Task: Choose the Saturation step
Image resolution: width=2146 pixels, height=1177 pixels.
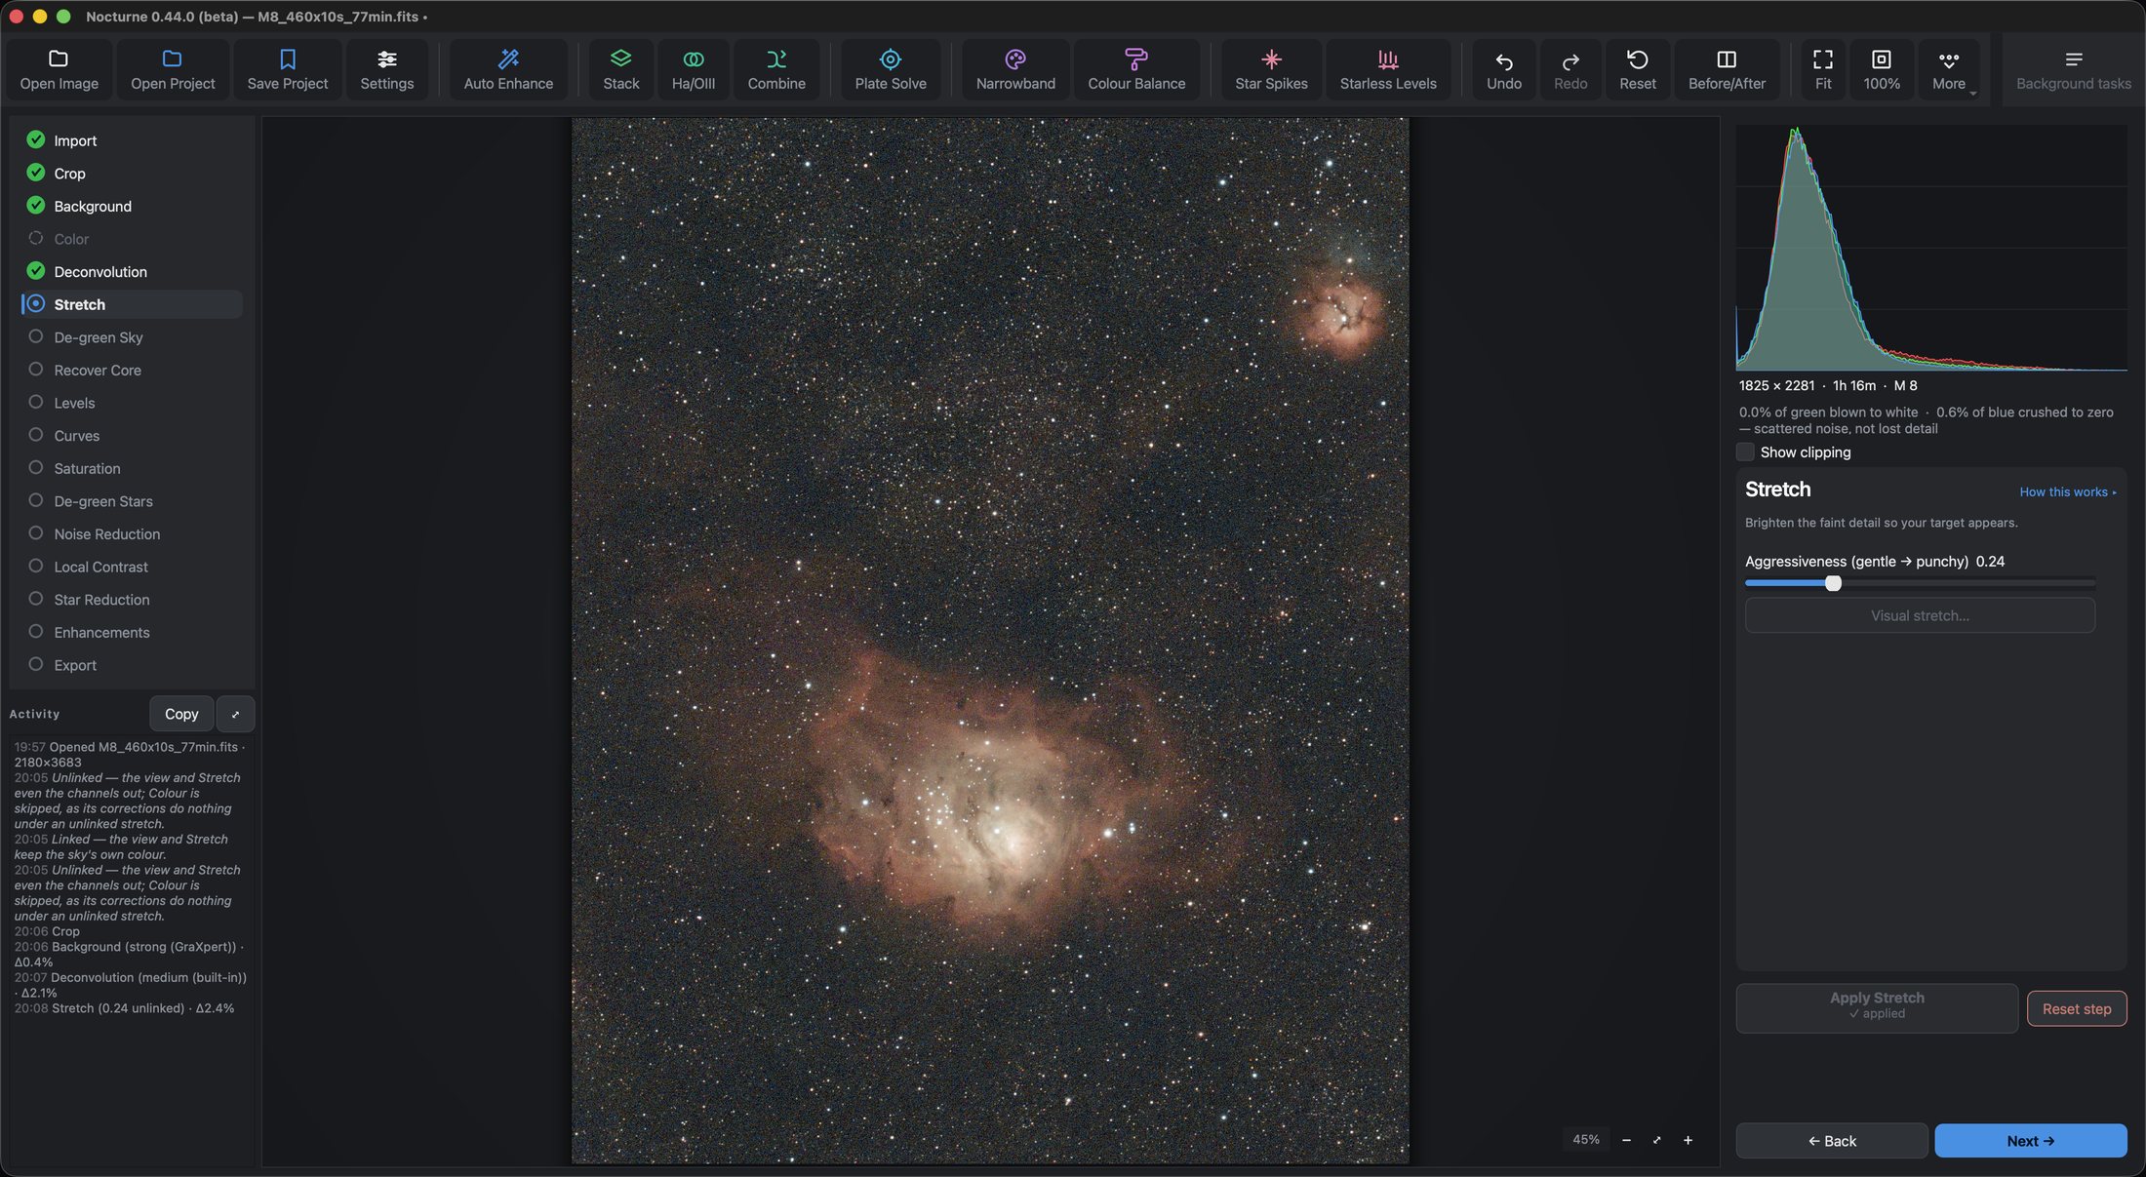Action: pyautogui.click(x=132, y=469)
